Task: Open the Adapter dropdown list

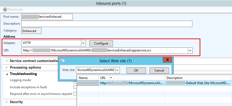Action: 83,43
